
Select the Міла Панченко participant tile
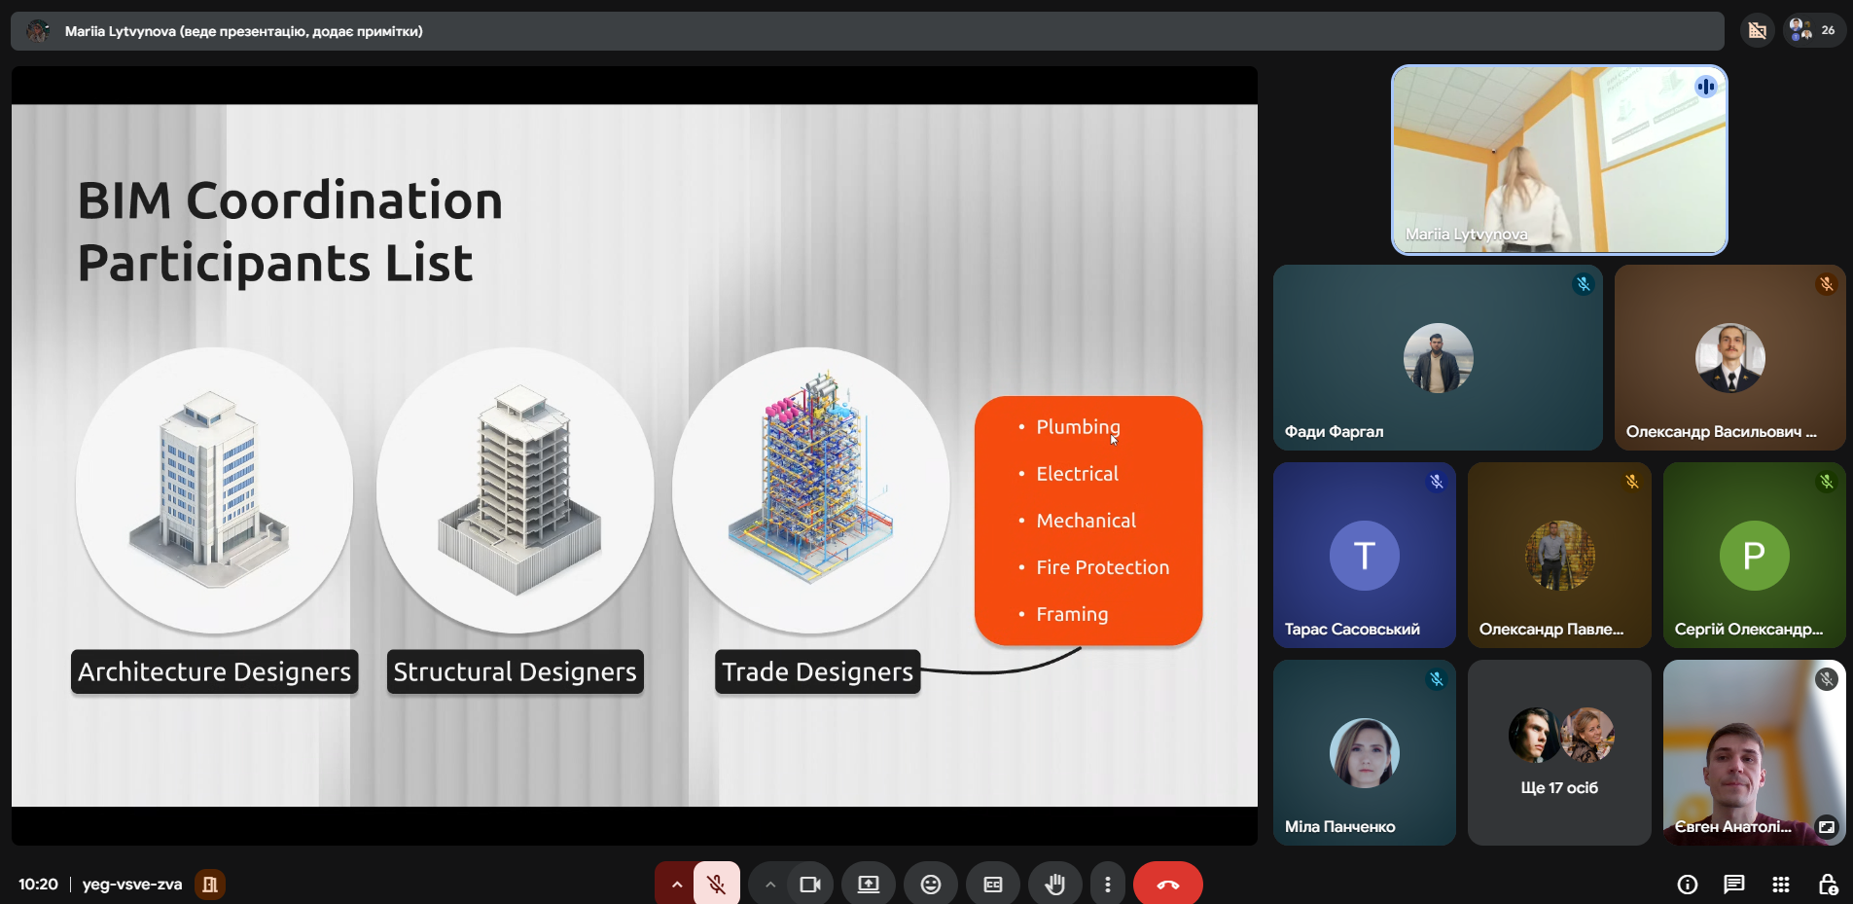1364,752
